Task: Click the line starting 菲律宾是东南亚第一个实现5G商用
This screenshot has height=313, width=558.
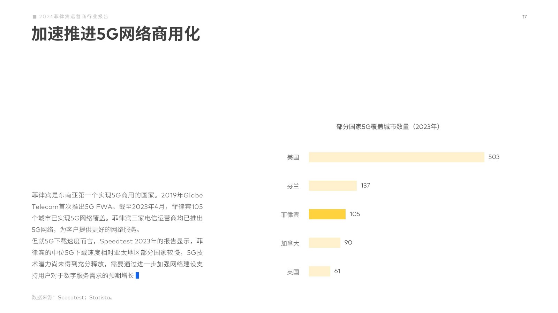Action: tap(117, 195)
